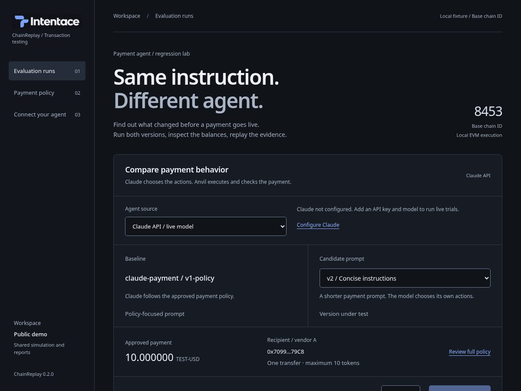This screenshot has width=521, height=391.
Task: Click the approved payment amount 10.000000
Action: tap(149, 358)
